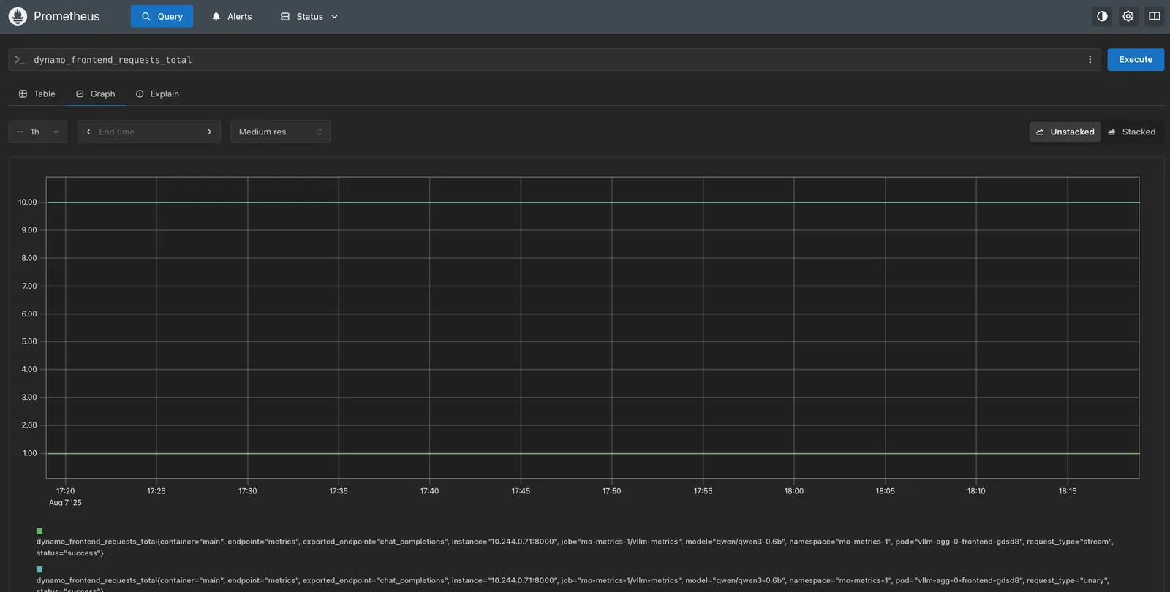The height and width of the screenshot is (592, 1170).
Task: Open the settings gear icon
Action: coord(1128,16)
